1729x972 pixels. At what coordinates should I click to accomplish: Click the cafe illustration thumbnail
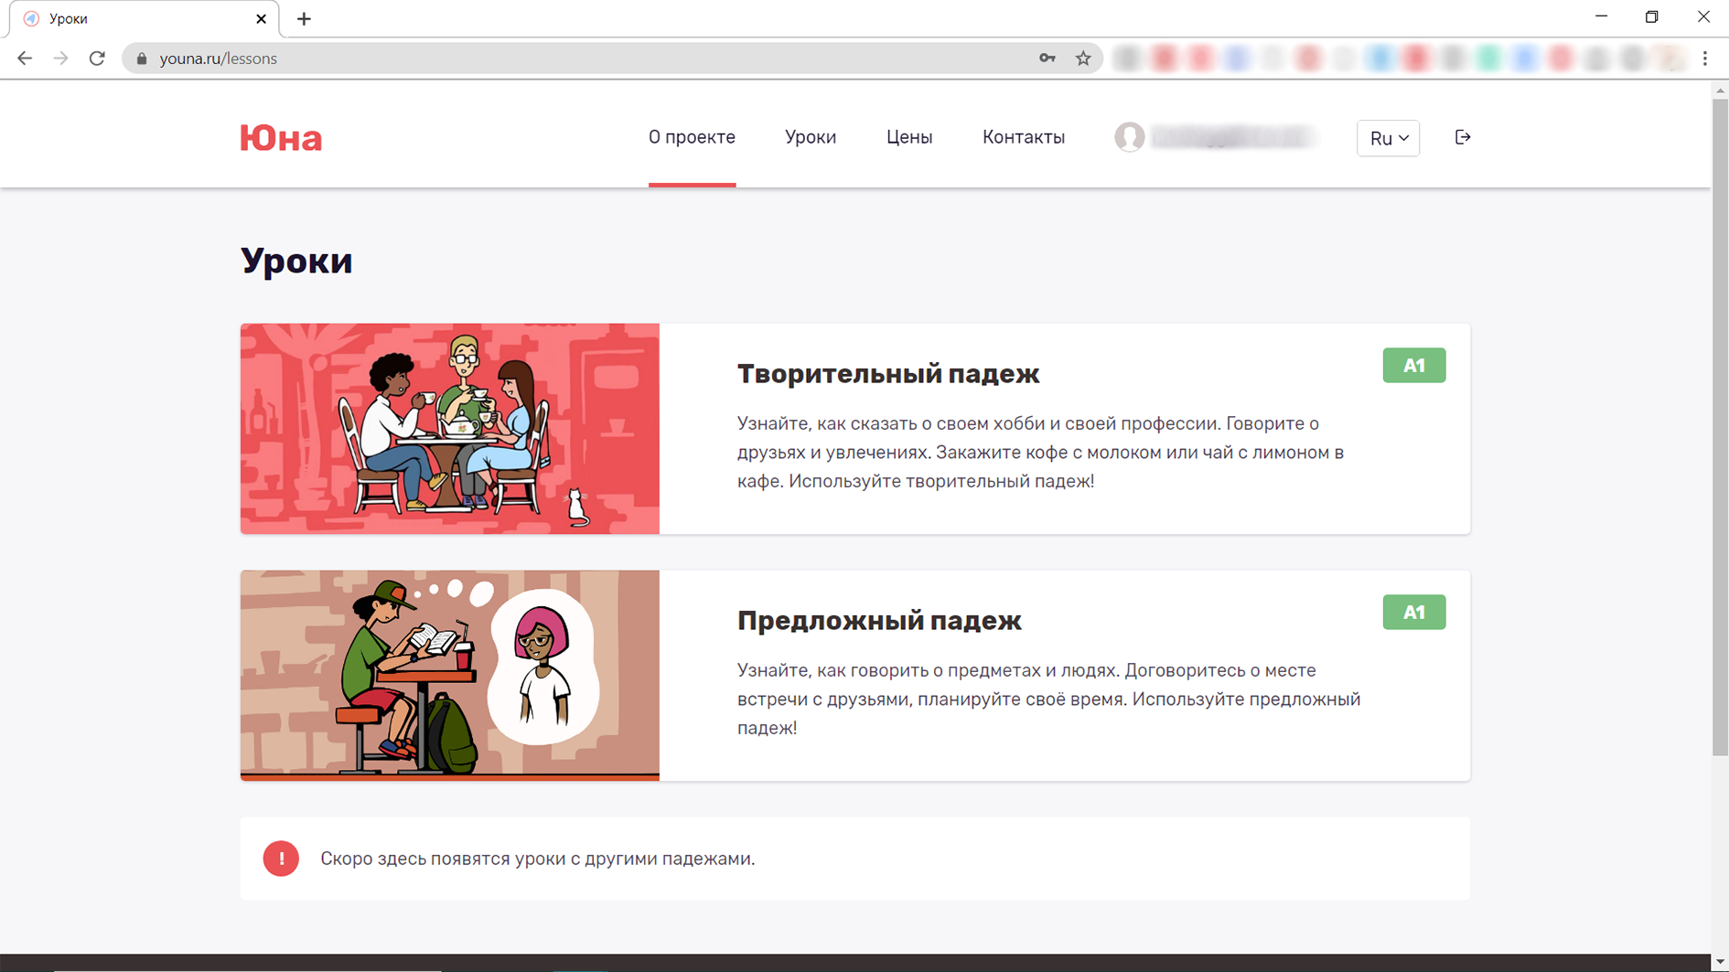pos(449,429)
